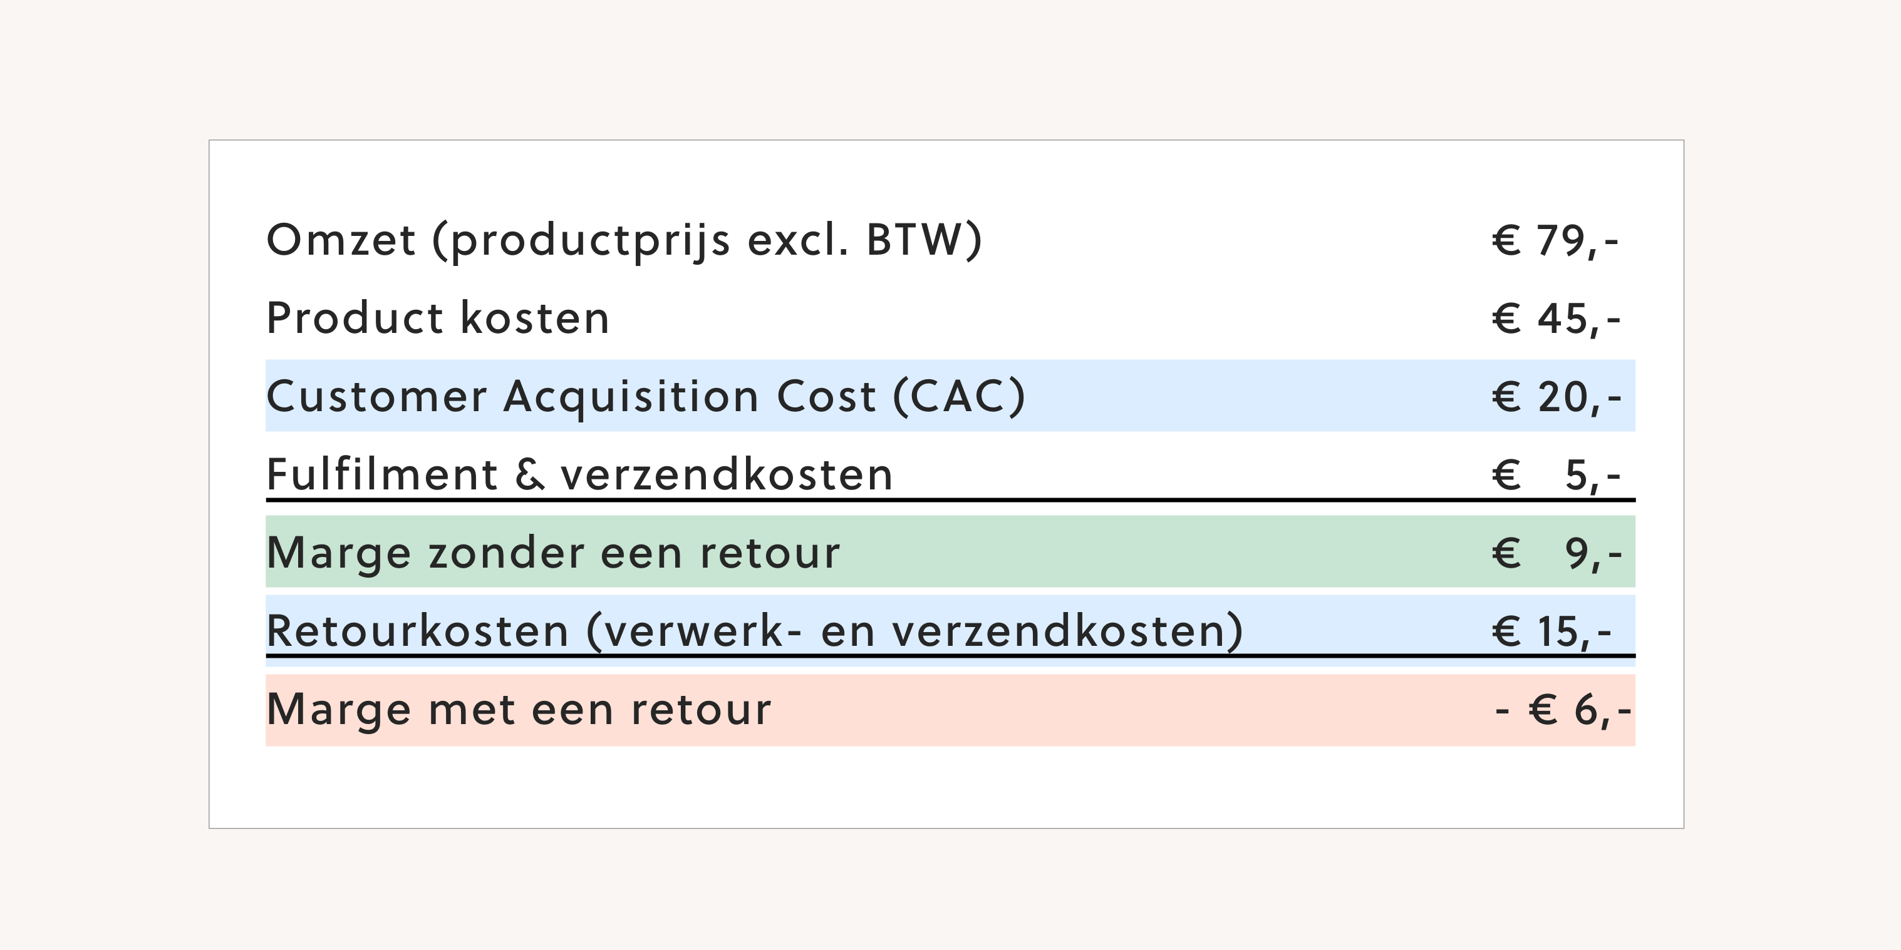Click the "Fulfilment & verzendkosten" label
The height and width of the screenshot is (950, 1901).
pos(579,474)
